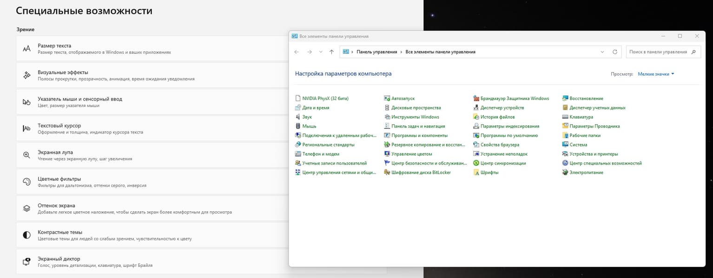Open Программы и компоненты icon

[x=387, y=135]
